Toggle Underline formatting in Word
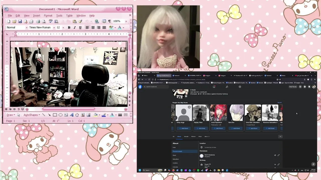 pyautogui.click(x=80, y=27)
